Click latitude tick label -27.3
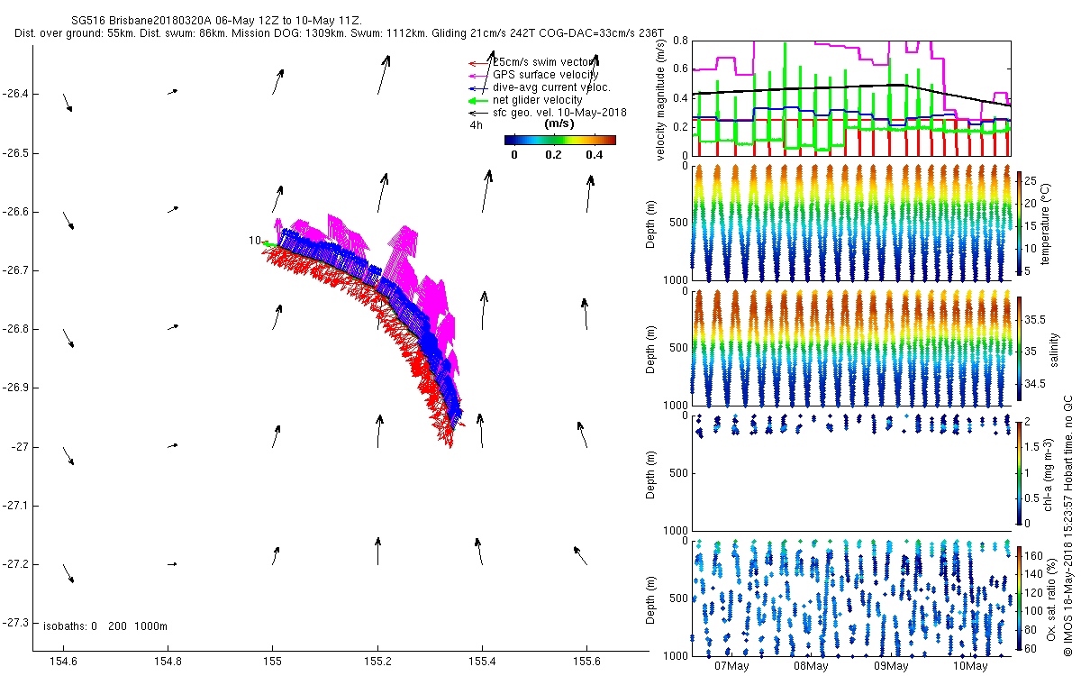Screen dimensions: 1081x676 [x=16, y=623]
